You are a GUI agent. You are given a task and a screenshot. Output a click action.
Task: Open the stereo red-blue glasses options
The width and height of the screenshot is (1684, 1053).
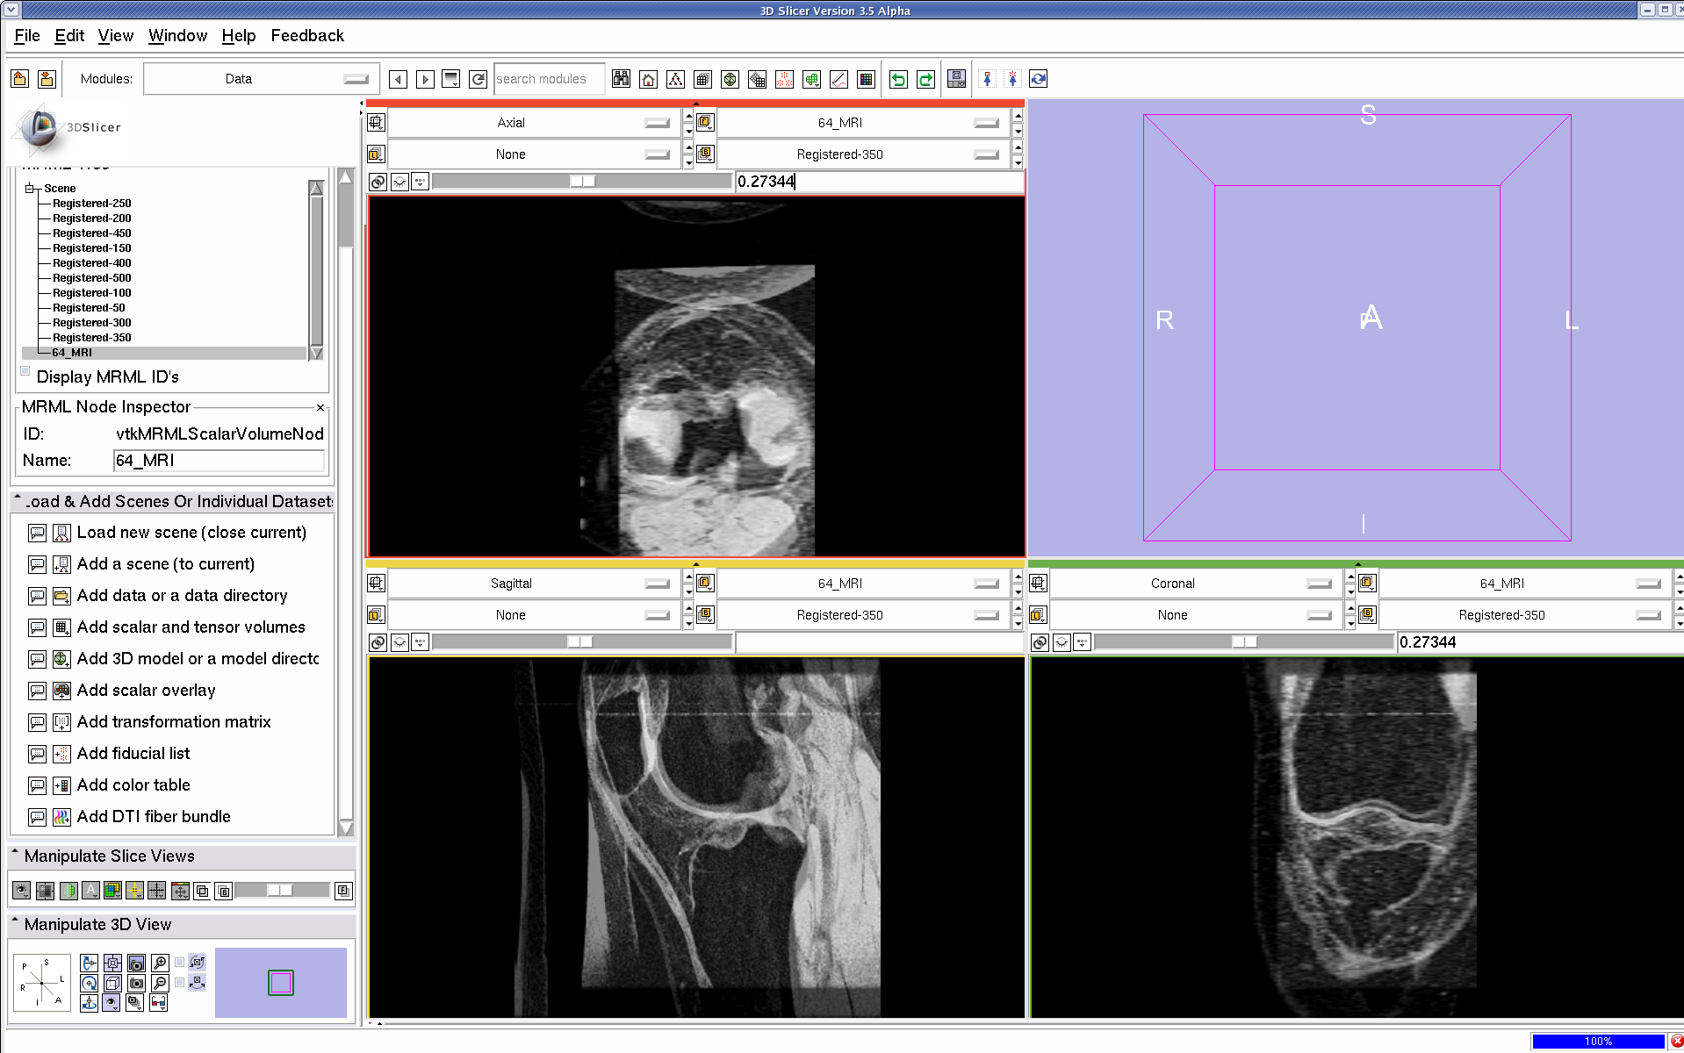(x=158, y=1003)
